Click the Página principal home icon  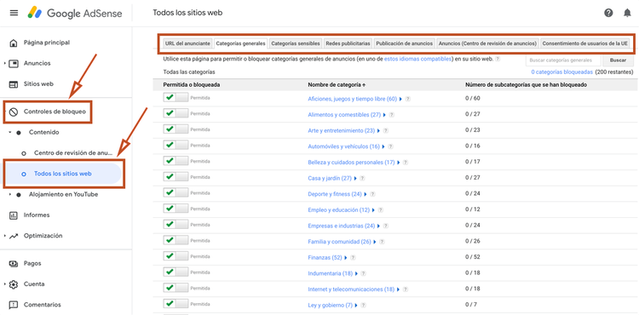tap(14, 43)
